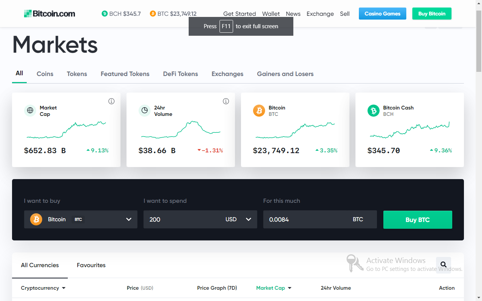The width and height of the screenshot is (482, 301).
Task: Click the 0.0084 BTC amount field
Action: 320,219
